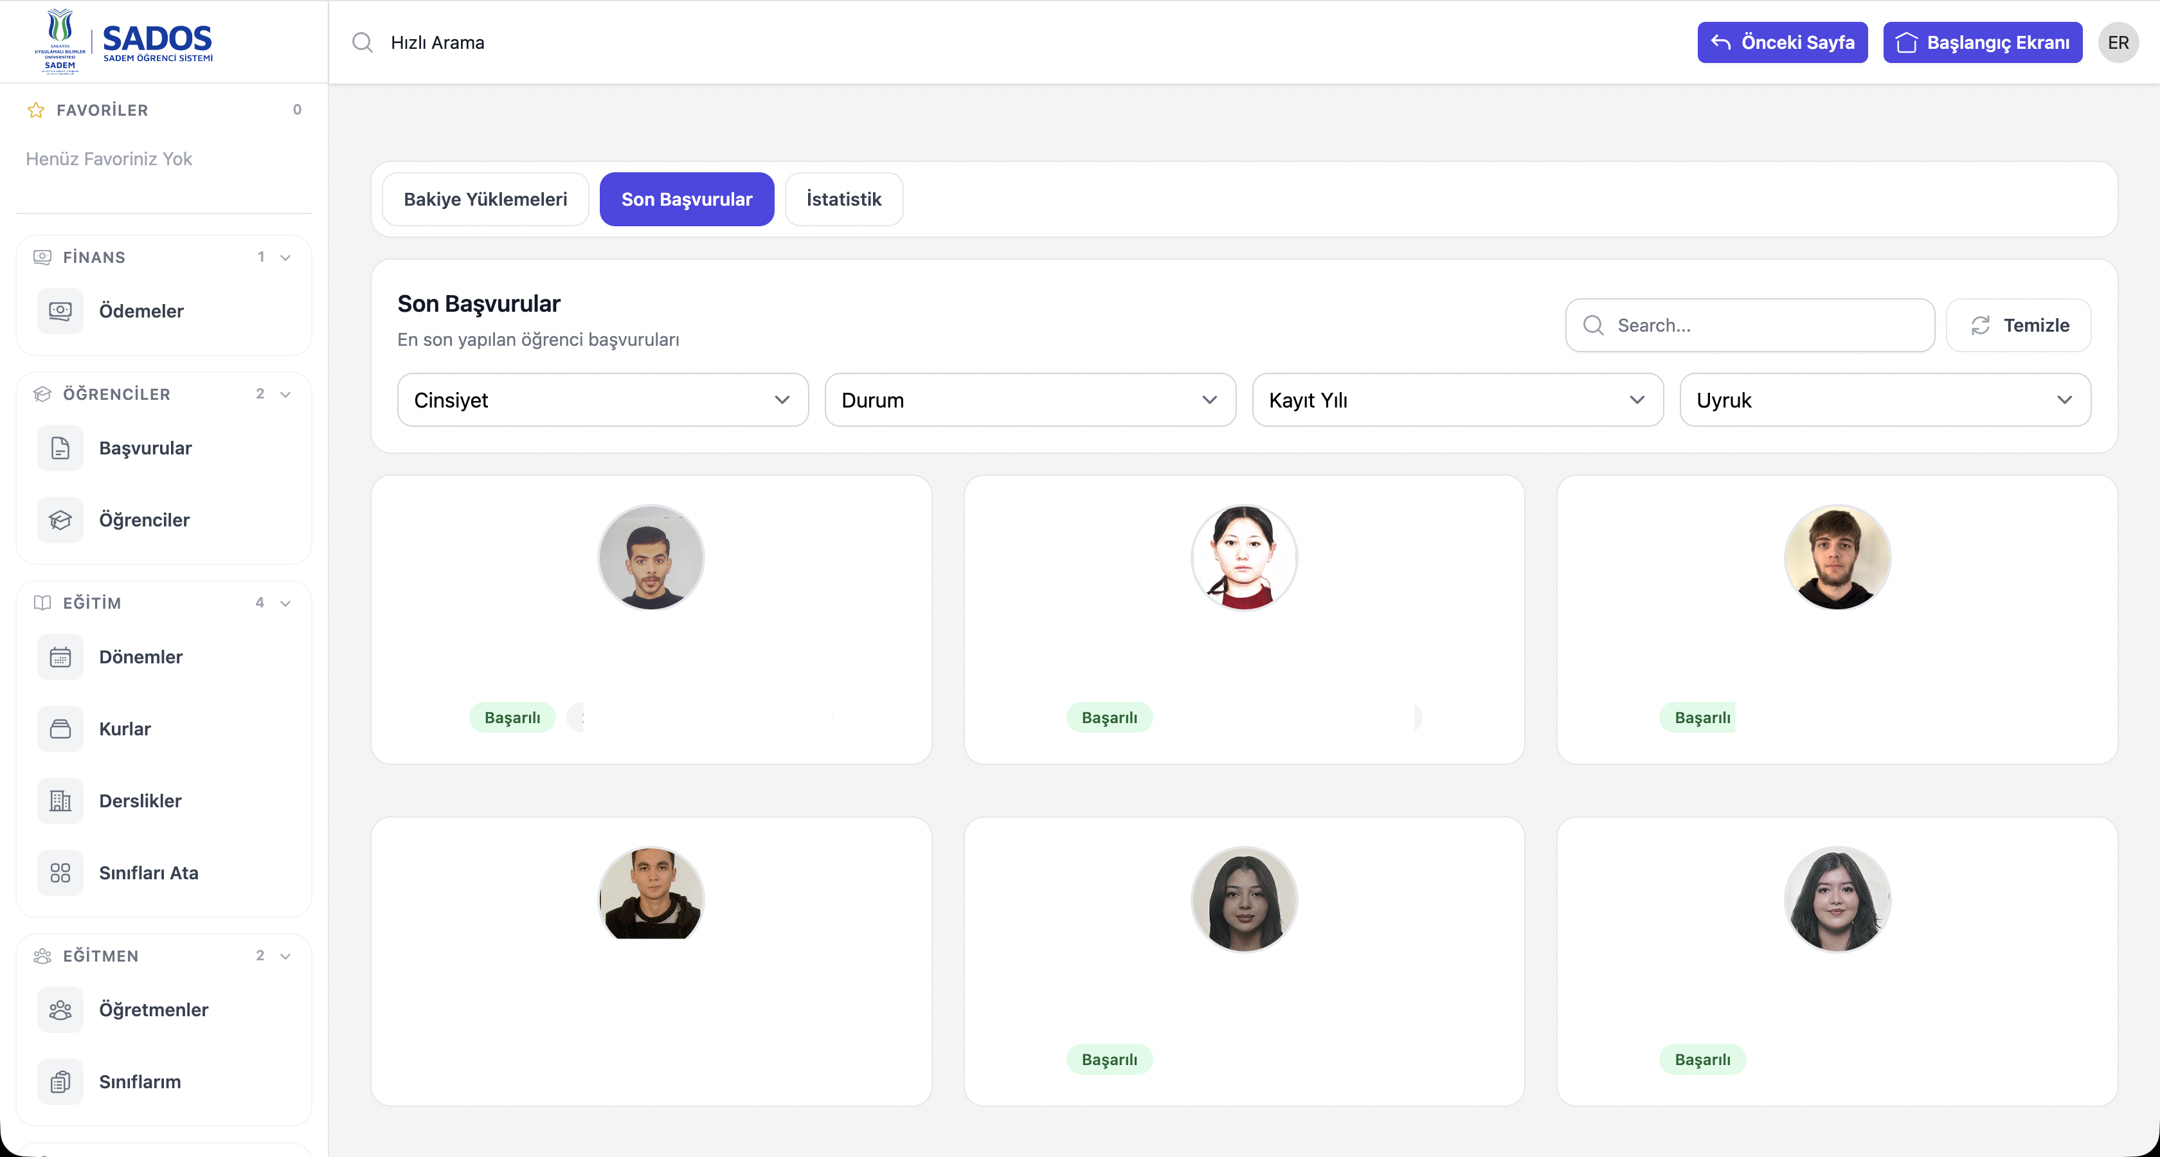Screen dimensions: 2160x1157
Task: Switch to İstatistik tab
Action: click(843, 199)
